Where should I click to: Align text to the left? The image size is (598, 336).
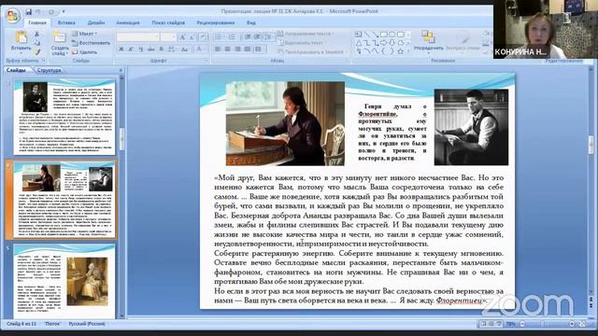coord(218,49)
